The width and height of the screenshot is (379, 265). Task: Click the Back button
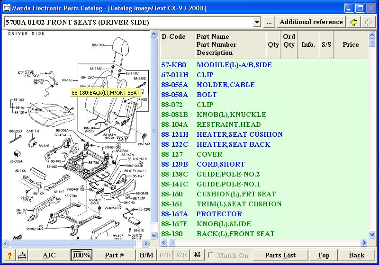pyautogui.click(x=357, y=255)
